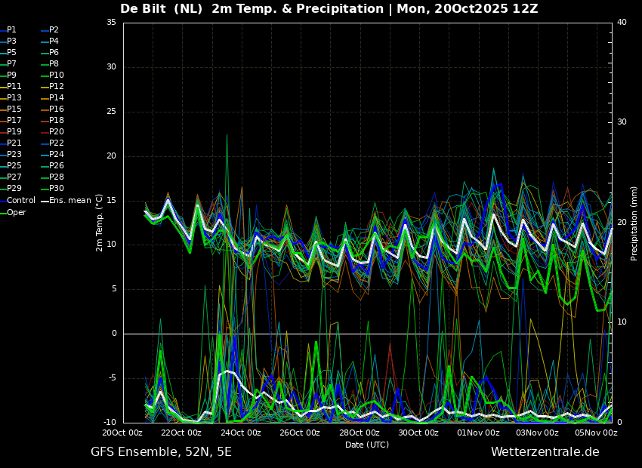Click the 01Nov 00z date tick label
Viewport: 642px width, 468px height.
(x=478, y=433)
